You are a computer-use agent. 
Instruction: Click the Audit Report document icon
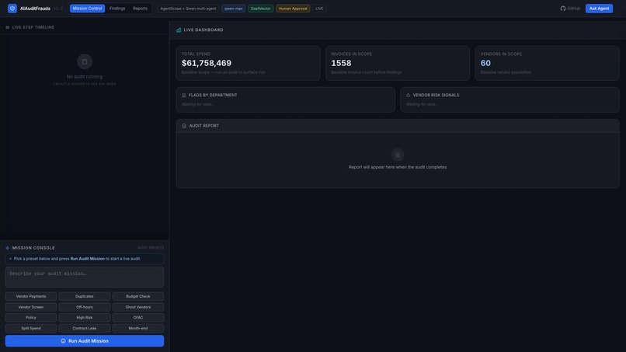184,126
